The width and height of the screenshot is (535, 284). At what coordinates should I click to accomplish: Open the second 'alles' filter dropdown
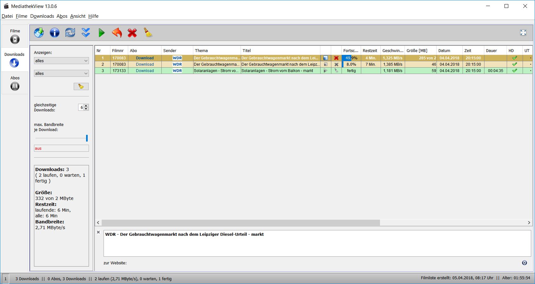[61, 74]
